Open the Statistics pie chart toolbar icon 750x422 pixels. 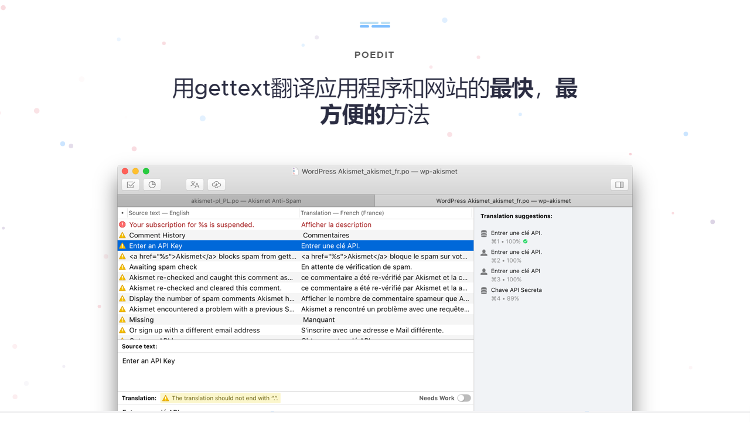click(152, 185)
